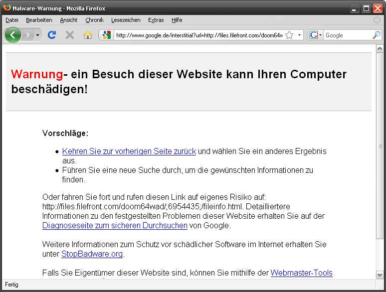Click the red 'Warnung' heading word
The width and height of the screenshot is (386, 292).
[x=37, y=74]
